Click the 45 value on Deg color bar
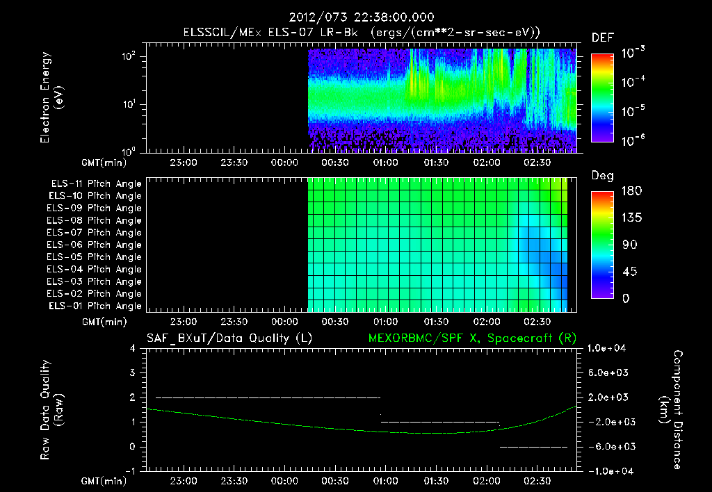712x492 pixels. 630,272
